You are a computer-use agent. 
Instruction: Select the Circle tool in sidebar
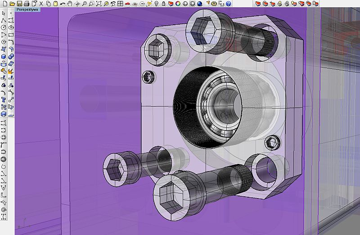(x=4, y=27)
